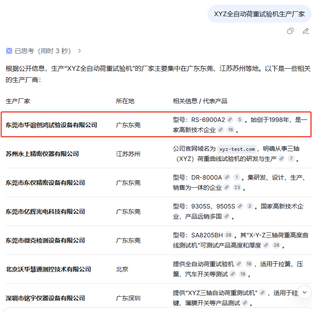
Task: Open citation badge 28 after 高度和厚度
Action: [x=276, y=245]
